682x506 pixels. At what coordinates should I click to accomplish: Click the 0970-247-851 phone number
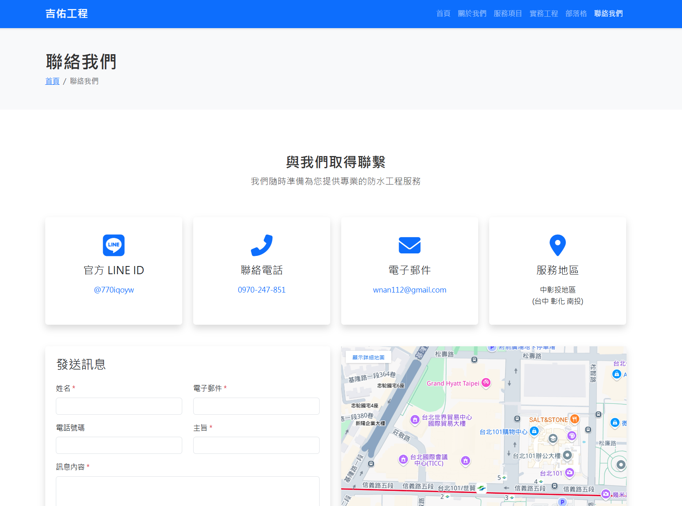[261, 290]
